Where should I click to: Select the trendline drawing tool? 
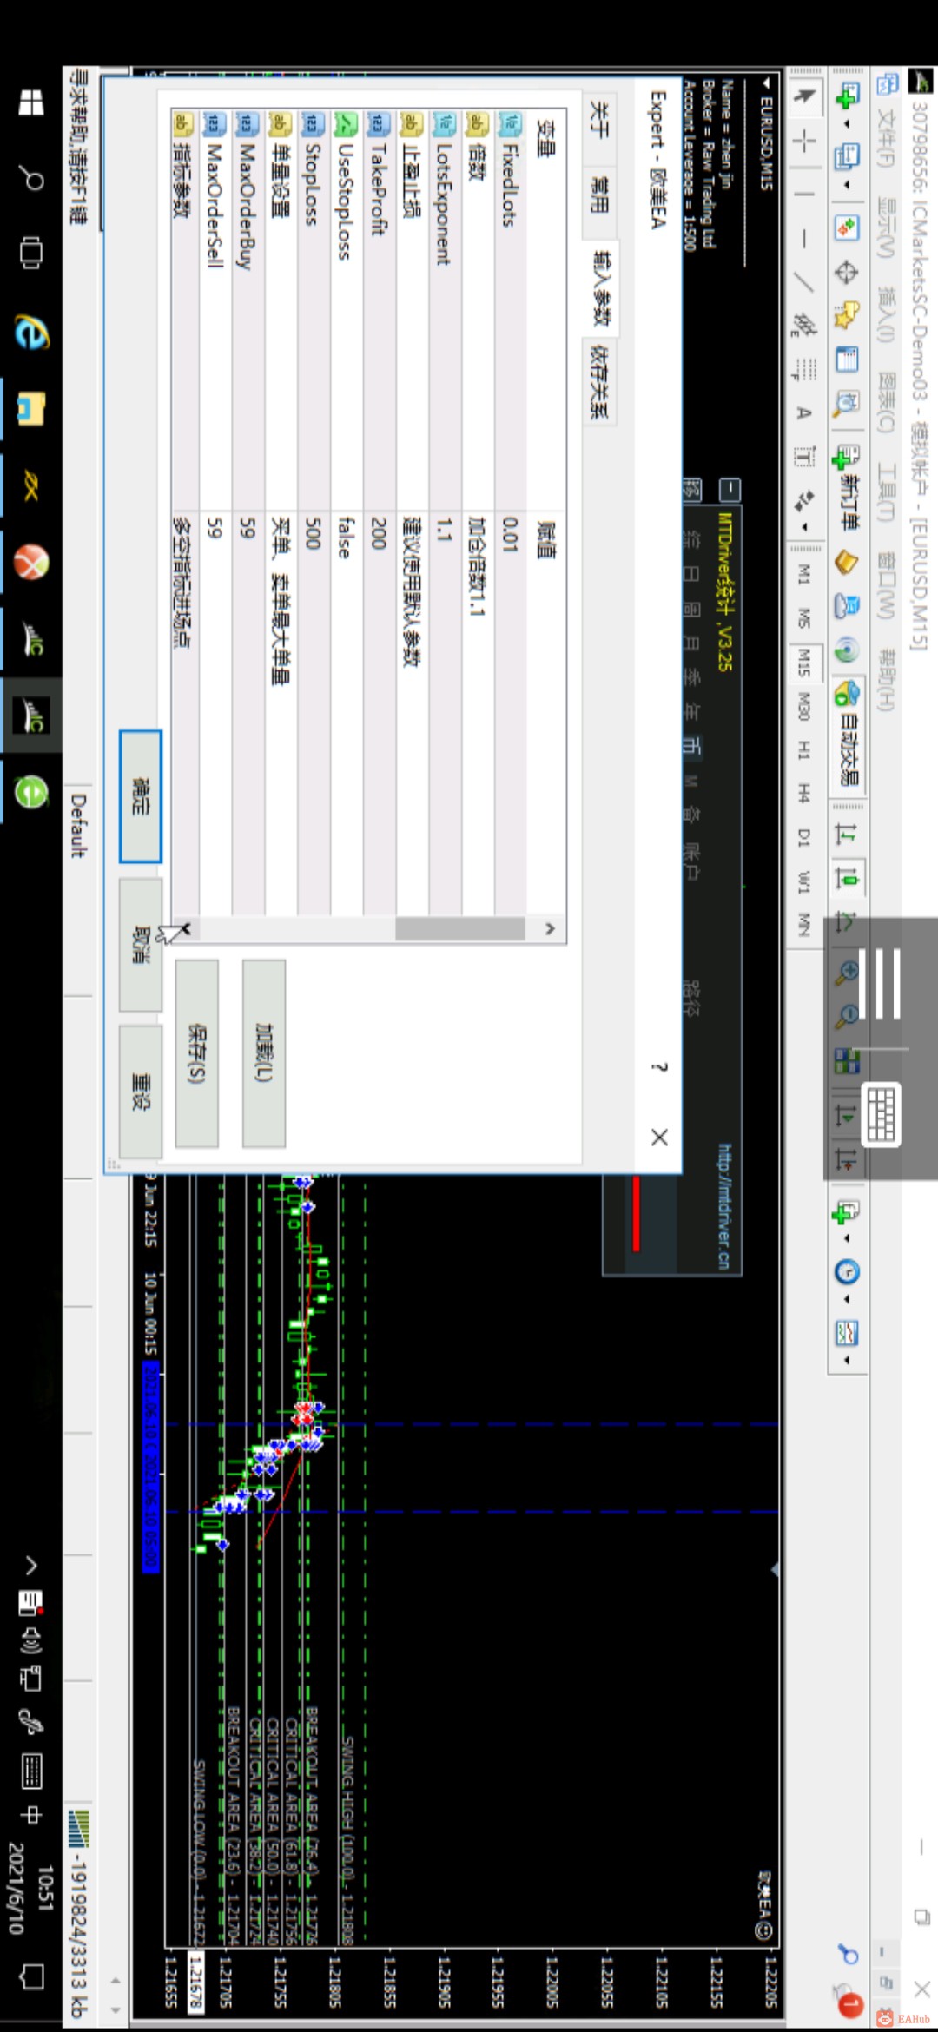click(804, 282)
